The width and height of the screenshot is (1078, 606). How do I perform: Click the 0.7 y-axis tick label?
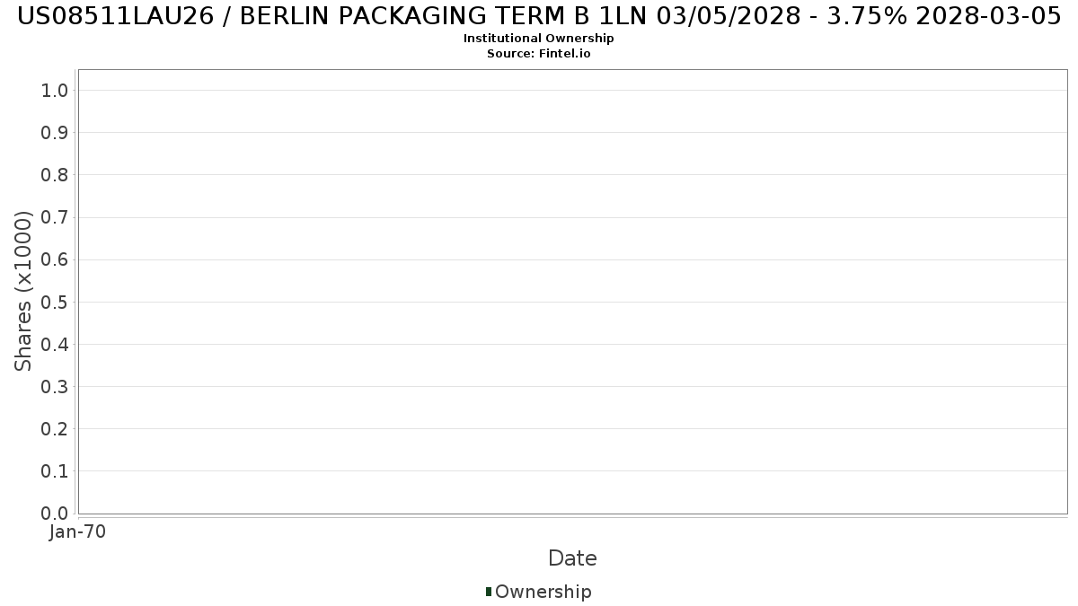[x=55, y=217]
